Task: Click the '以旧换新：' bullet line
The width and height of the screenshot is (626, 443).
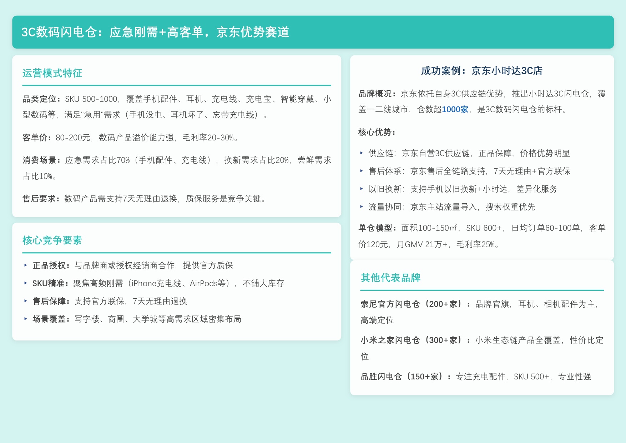Action: [x=463, y=189]
